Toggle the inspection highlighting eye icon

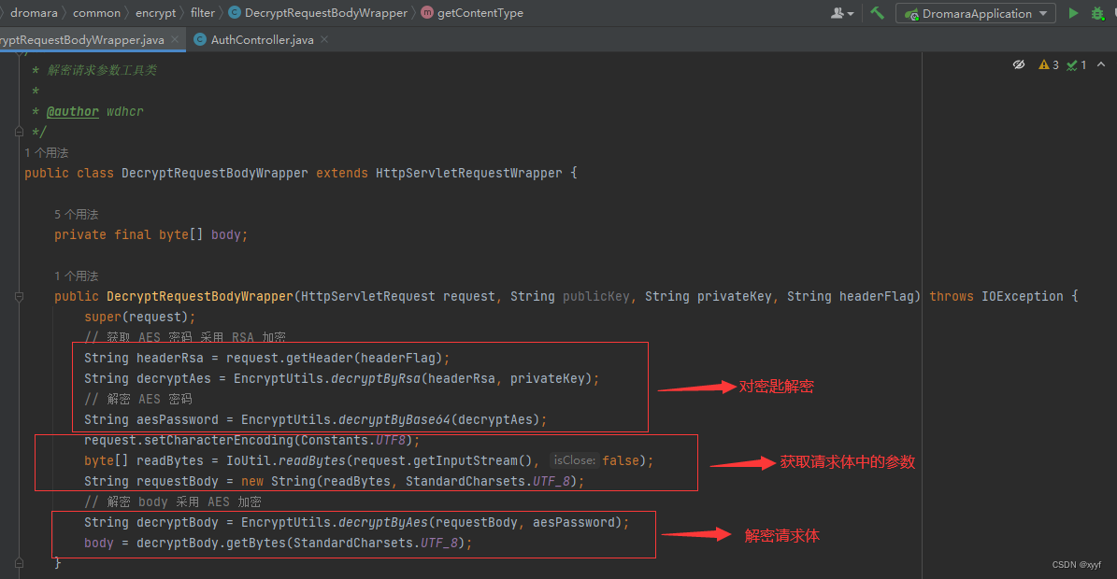pyautogui.click(x=1020, y=64)
